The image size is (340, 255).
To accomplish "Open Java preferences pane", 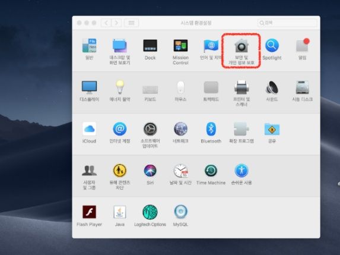I will pos(120,212).
